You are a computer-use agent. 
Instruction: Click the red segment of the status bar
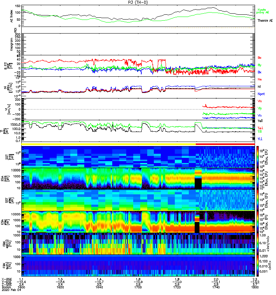pyautogui.click(x=225, y=144)
